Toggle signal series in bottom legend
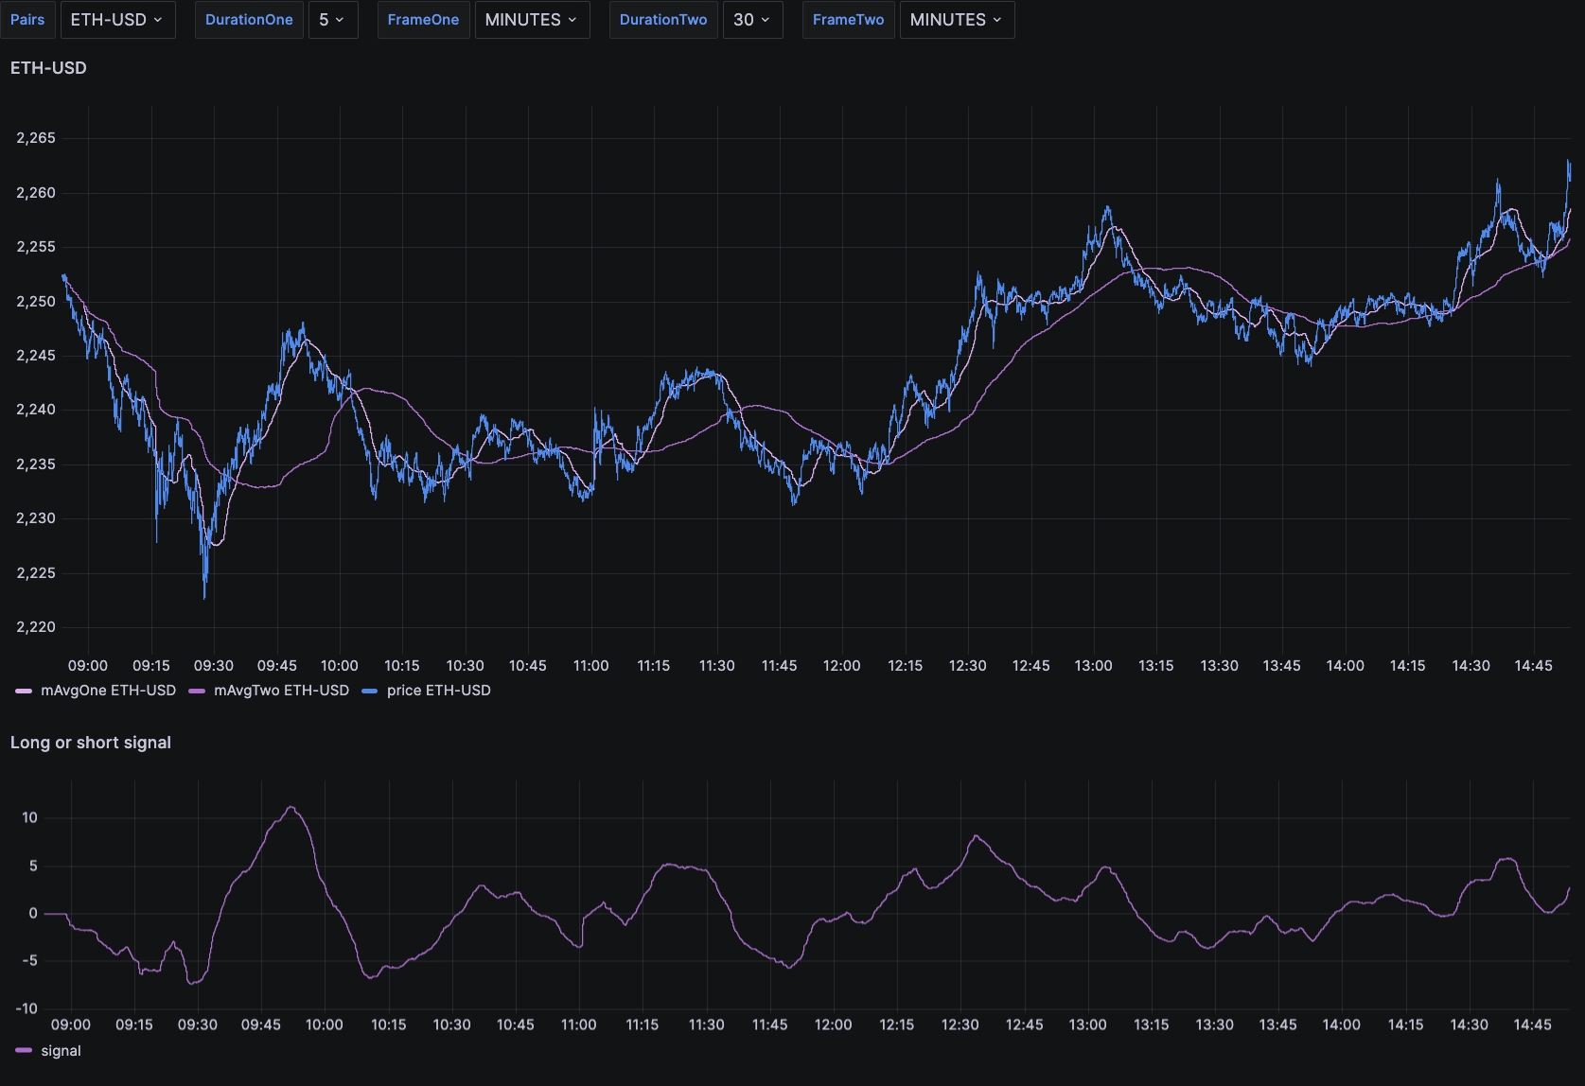This screenshot has height=1086, width=1585. (x=61, y=1051)
